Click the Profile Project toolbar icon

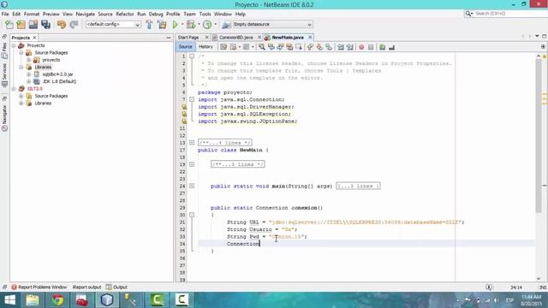pyautogui.click(x=207, y=25)
